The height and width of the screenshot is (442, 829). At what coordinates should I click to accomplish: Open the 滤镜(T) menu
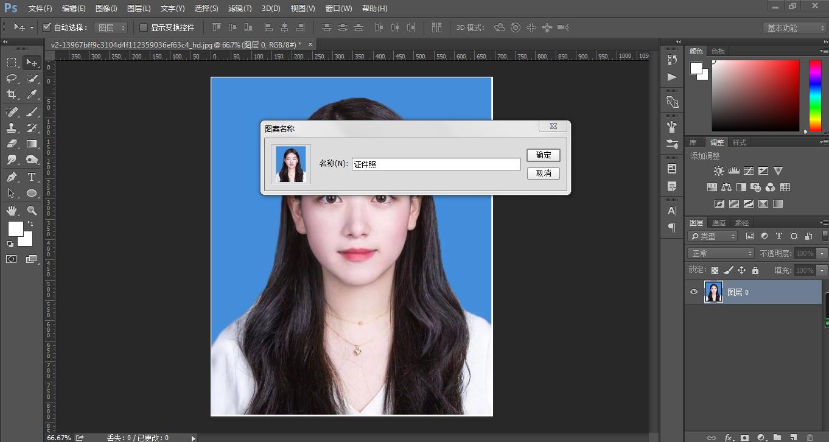[239, 9]
